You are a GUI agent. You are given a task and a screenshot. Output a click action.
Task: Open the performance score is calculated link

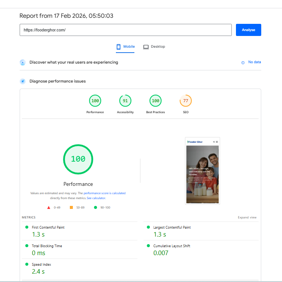coord(105,193)
